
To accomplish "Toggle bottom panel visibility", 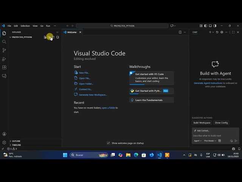I will click(x=210, y=26).
